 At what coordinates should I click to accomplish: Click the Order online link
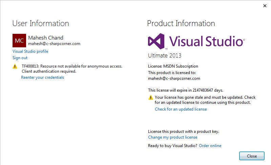pos(210,146)
